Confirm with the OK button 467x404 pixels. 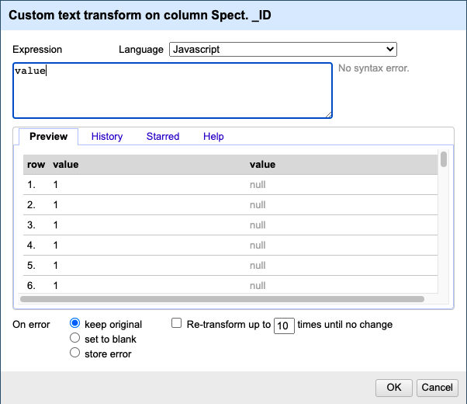394,388
